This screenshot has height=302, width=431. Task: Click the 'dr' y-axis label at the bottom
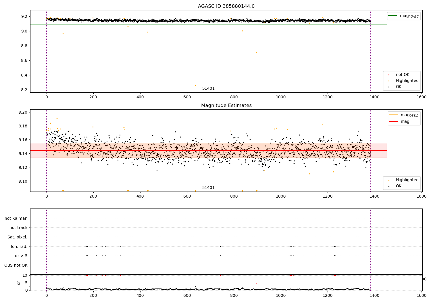click(19, 283)
